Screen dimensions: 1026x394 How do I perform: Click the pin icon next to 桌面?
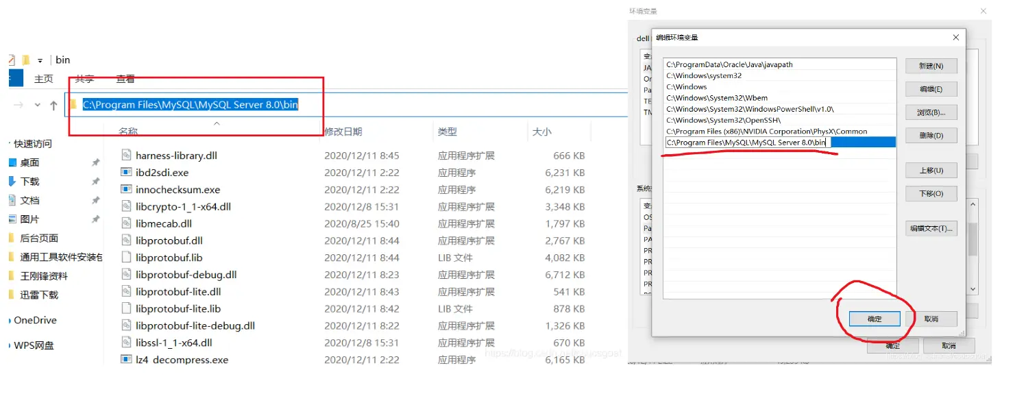point(95,162)
